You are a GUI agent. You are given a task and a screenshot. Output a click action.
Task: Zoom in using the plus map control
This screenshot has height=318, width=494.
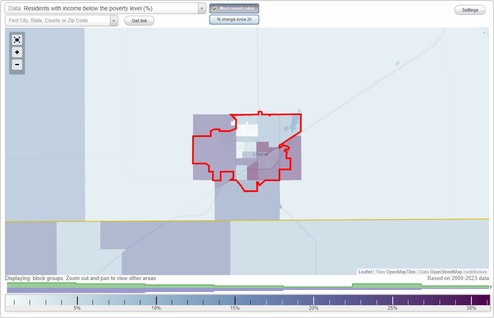click(x=17, y=52)
